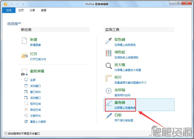The image size is (194, 139).
Task: Maximize the PicPick window
Action: coord(178,3)
